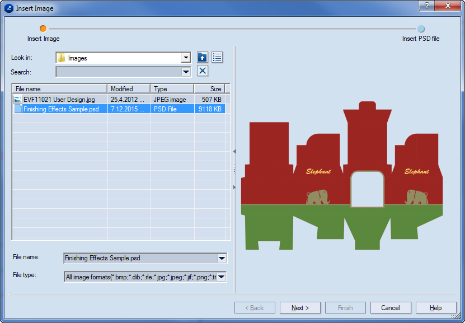
Task: Open the view mode list icon
Action: [217, 58]
